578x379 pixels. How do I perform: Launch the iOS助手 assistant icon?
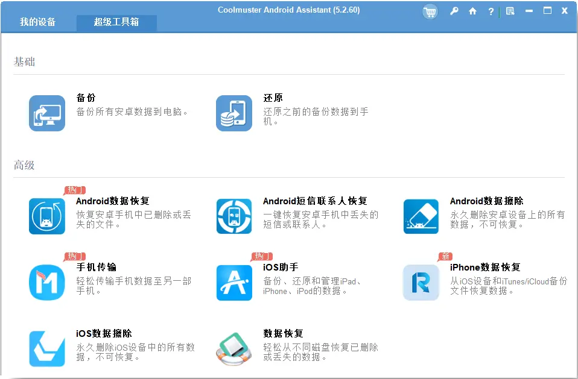(234, 282)
